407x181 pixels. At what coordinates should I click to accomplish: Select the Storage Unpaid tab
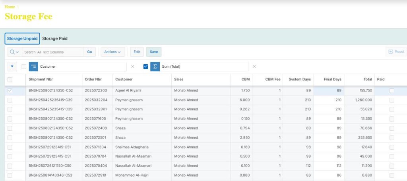coord(22,39)
